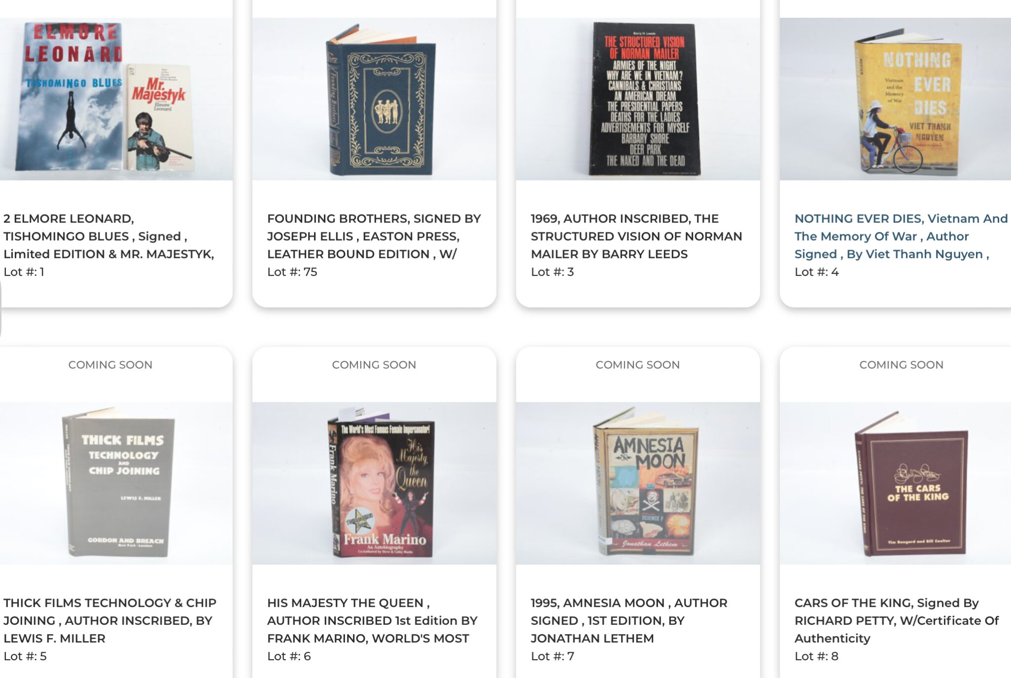The image size is (1011, 678).
Task: Open the His Majesty the Queen book image
Action: 374,483
